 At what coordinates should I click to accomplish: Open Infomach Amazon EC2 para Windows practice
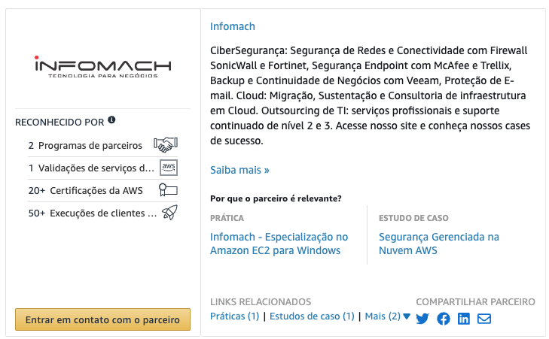tap(279, 244)
